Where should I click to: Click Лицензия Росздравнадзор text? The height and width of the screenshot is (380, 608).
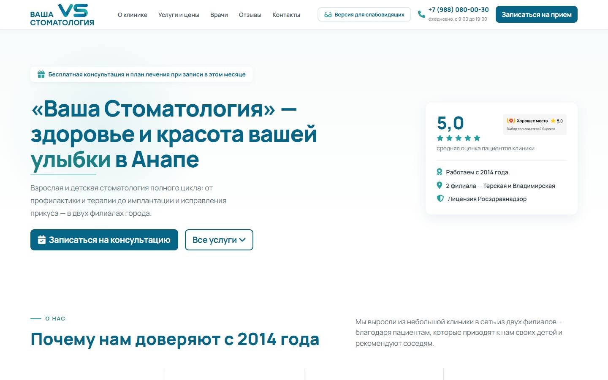pos(487,199)
